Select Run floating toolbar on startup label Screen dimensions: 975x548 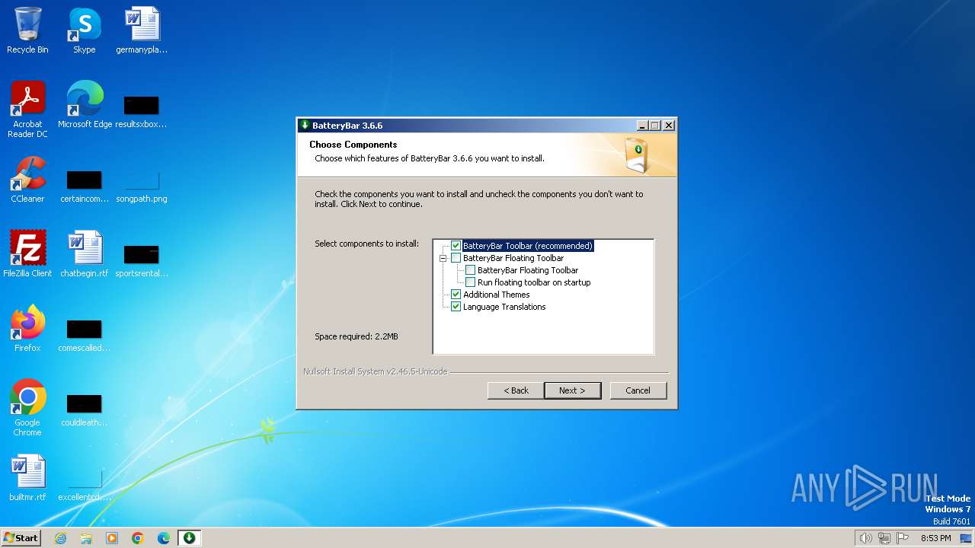tap(534, 282)
